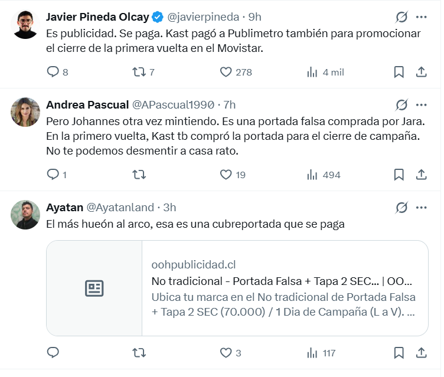Bookmark Andrea Pascual's tweet
Viewport: 444px width, 377px height.
[x=399, y=175]
